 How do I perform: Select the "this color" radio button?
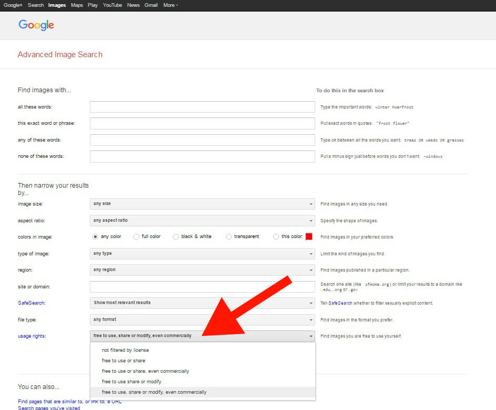click(x=276, y=237)
